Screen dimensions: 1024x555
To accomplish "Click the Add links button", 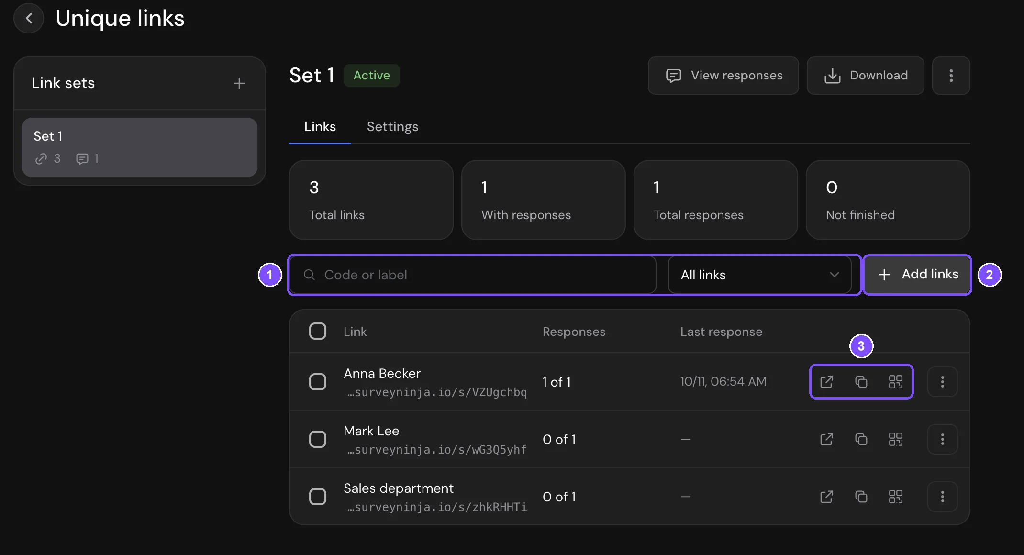I will point(917,275).
